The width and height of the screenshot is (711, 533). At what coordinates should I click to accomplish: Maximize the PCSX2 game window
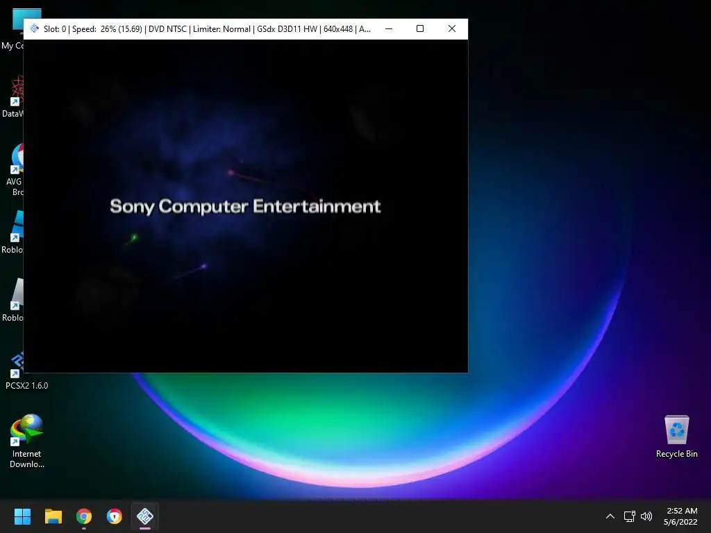click(420, 28)
